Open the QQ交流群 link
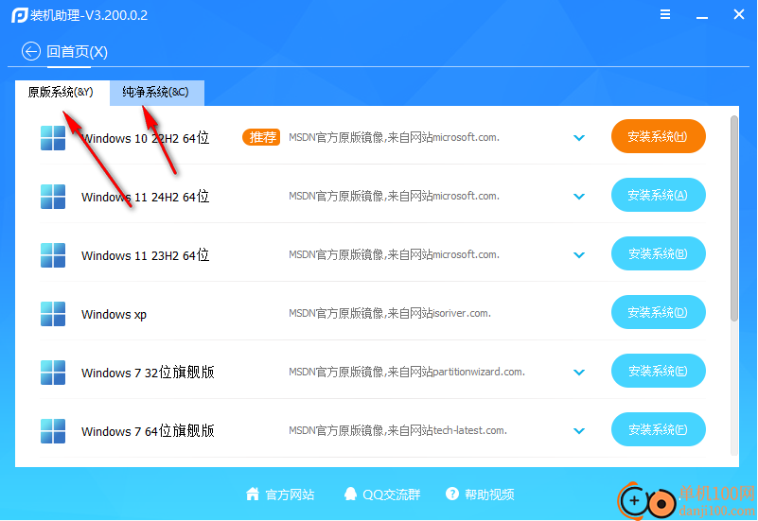 (392, 495)
